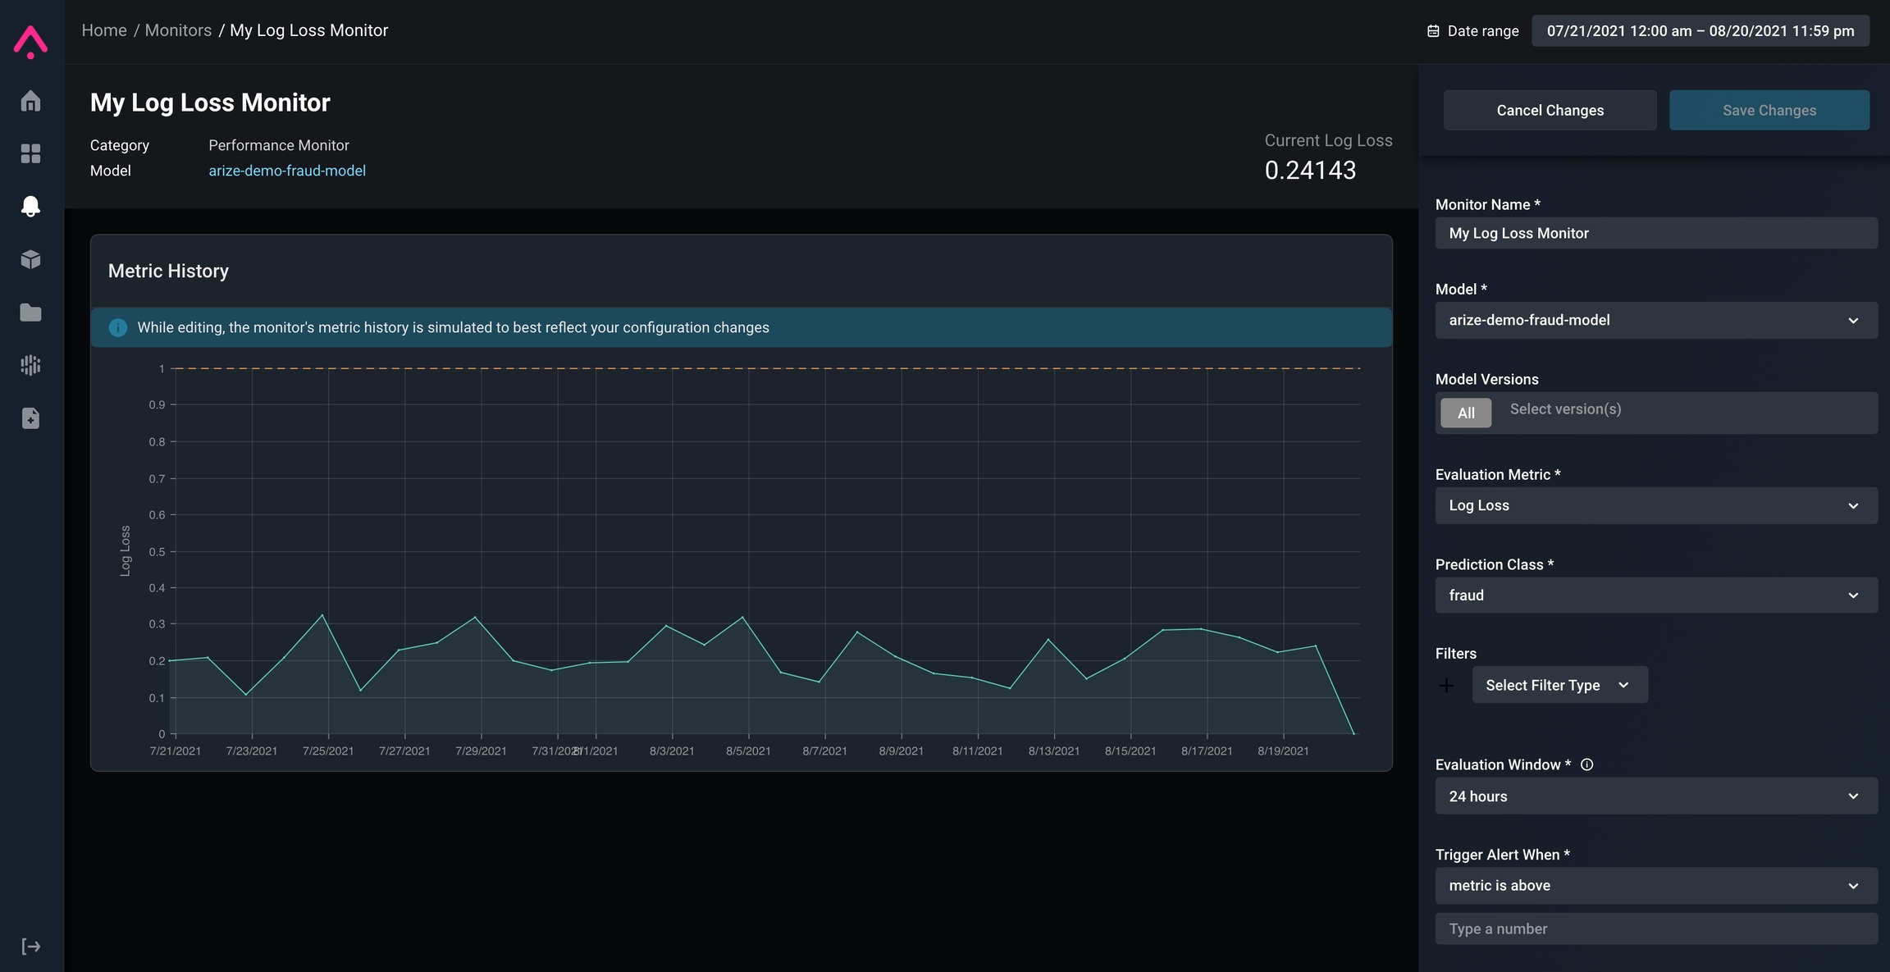1890x972 pixels.
Task: Expand the Prediction Class dropdown
Action: (x=1655, y=596)
